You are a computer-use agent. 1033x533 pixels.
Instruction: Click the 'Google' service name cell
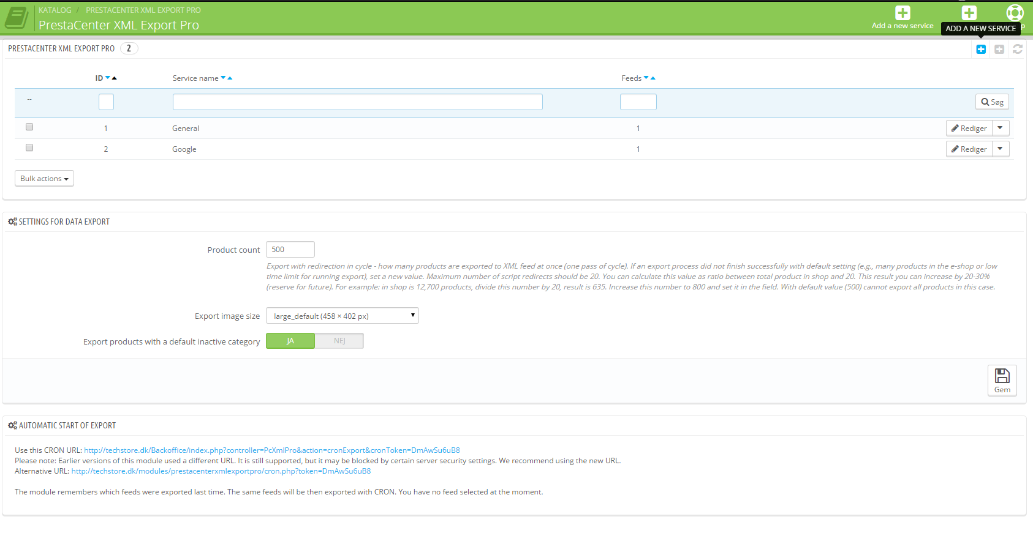184,149
